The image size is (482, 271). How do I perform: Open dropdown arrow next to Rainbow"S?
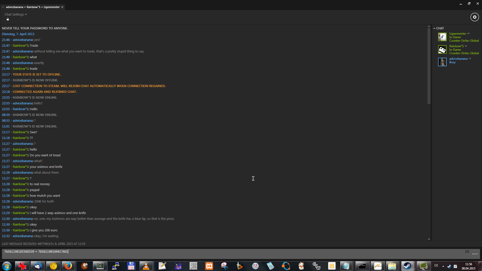(x=466, y=46)
